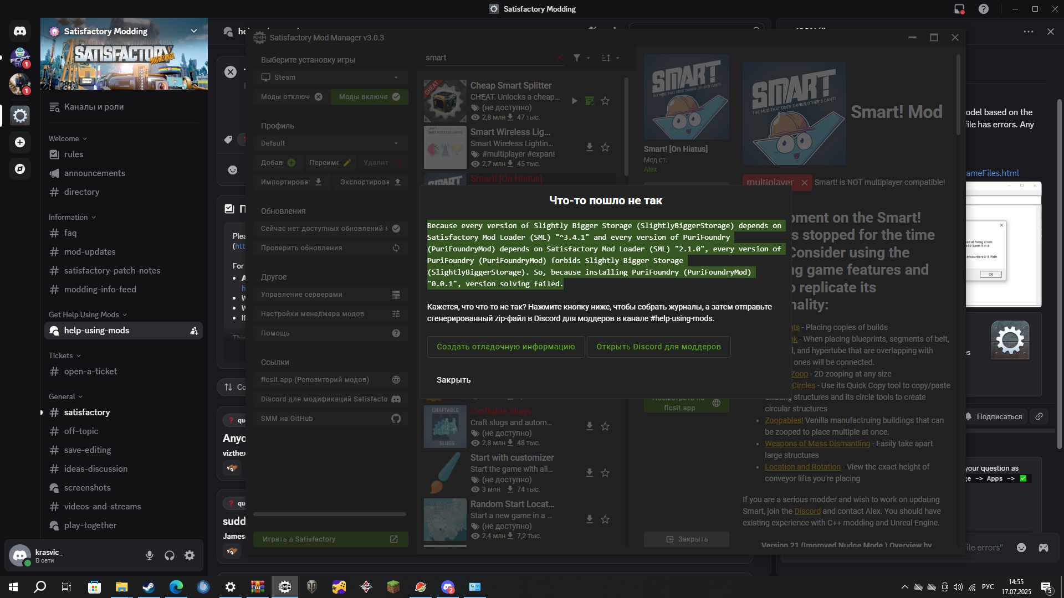
Task: Click the mod description panel scrollbar
Action: pos(958,94)
